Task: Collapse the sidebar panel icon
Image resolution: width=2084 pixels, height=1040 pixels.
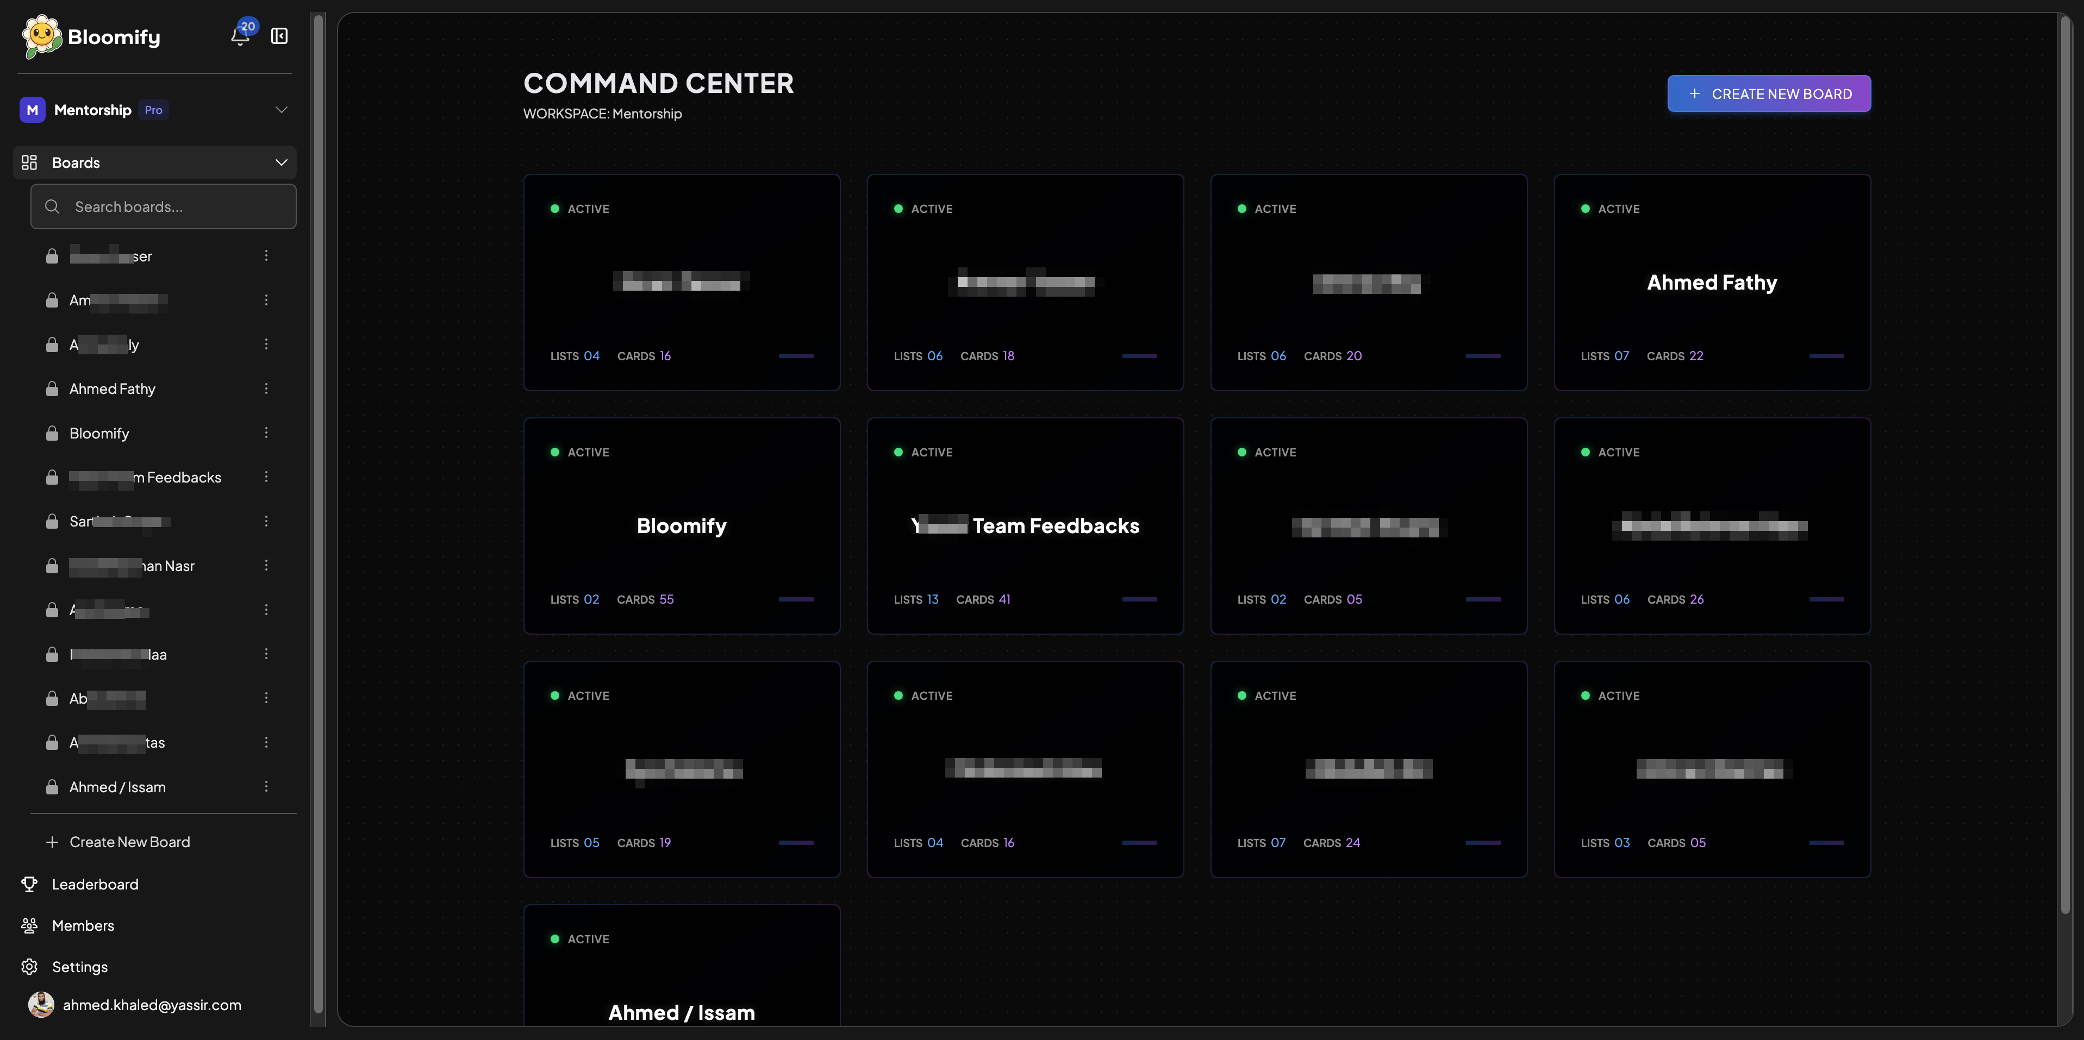Action: pyautogui.click(x=279, y=36)
